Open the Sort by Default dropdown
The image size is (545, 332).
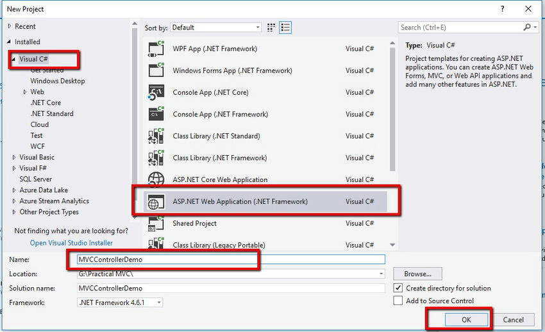(216, 28)
